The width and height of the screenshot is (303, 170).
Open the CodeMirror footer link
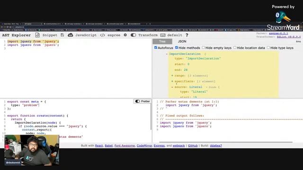click(144, 146)
